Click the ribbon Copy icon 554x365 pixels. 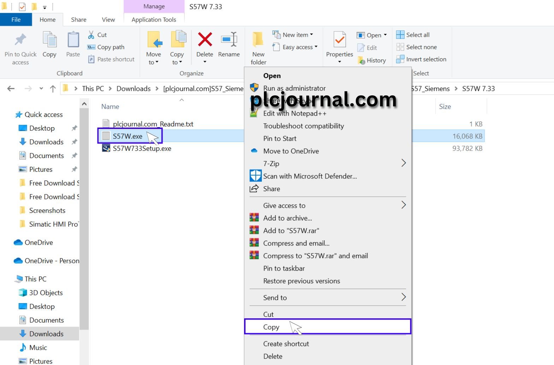(x=49, y=39)
